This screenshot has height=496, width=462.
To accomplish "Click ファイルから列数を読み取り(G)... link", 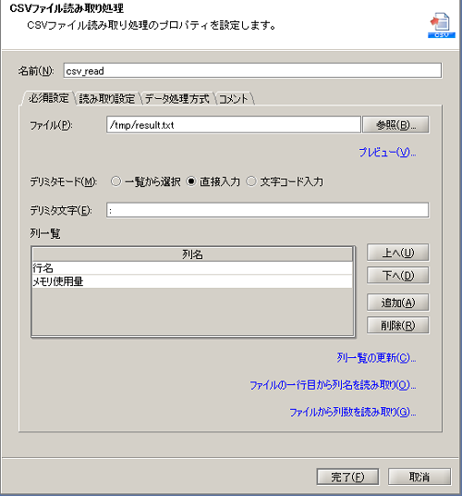I will 352,412.
